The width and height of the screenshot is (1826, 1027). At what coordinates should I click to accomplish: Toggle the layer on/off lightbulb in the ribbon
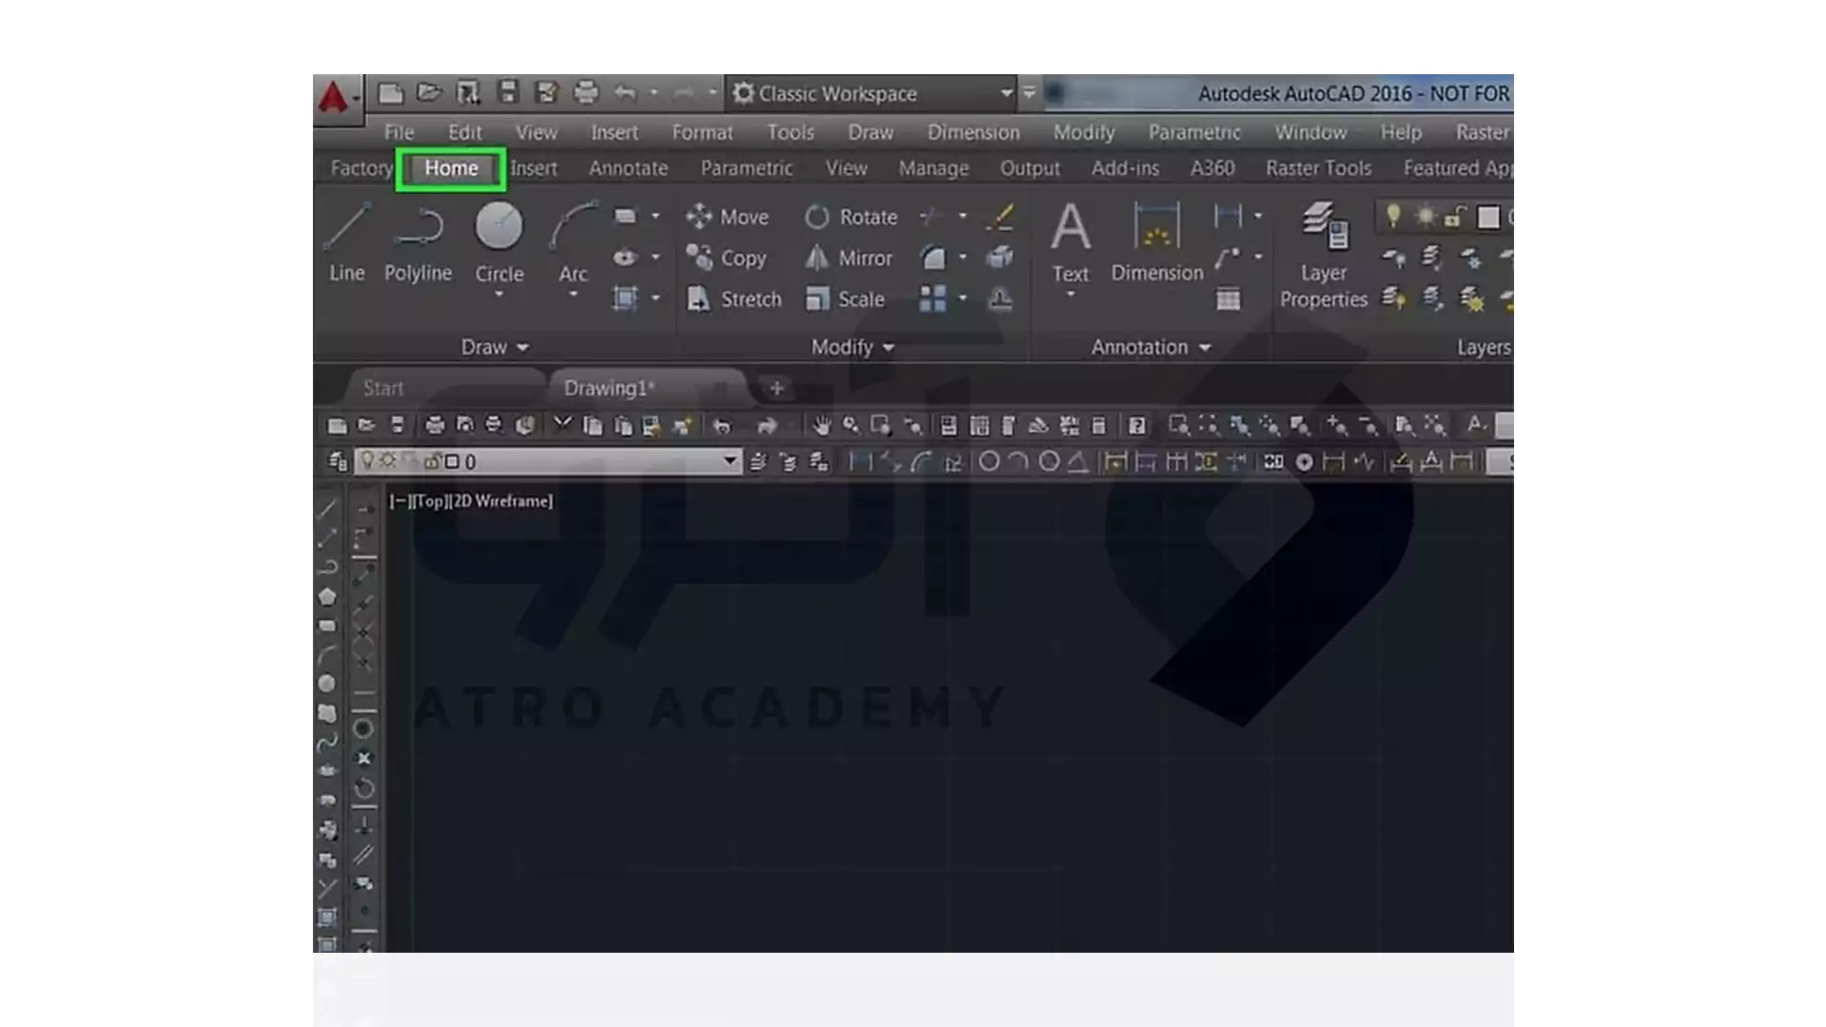(x=1393, y=216)
